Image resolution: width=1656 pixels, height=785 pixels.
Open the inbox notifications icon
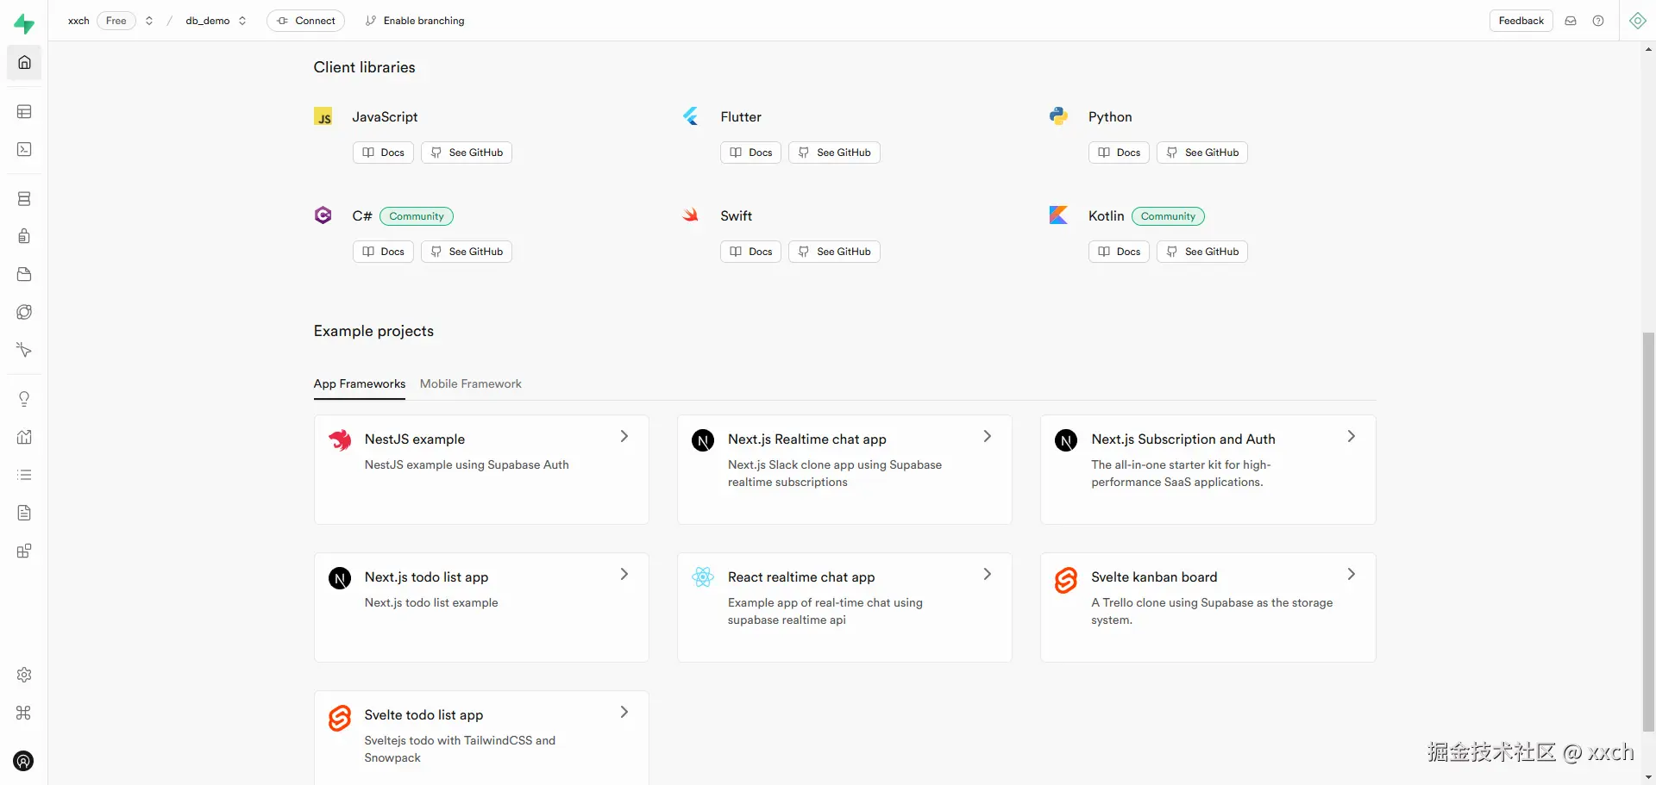pyautogui.click(x=1571, y=21)
